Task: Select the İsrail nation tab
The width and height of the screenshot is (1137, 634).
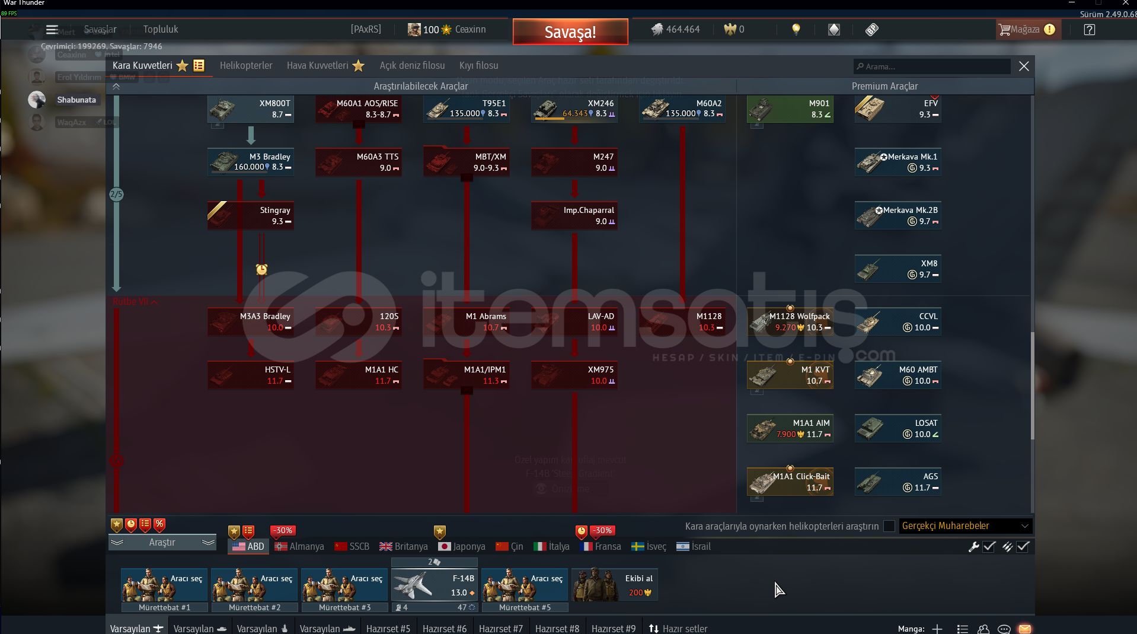Action: pyautogui.click(x=694, y=547)
